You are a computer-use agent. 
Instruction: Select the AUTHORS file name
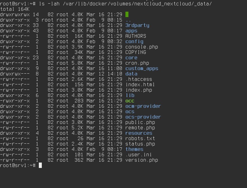[x=136, y=36]
